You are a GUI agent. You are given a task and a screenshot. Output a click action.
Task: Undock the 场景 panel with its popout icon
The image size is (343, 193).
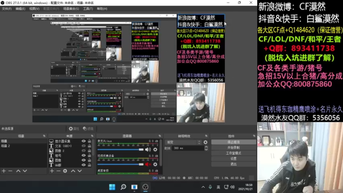44,136
